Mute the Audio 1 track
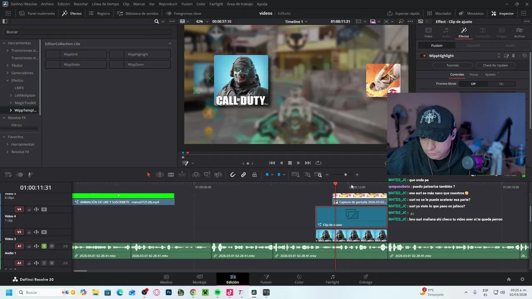Image resolution: width=532 pixels, height=299 pixels. click(x=52, y=246)
